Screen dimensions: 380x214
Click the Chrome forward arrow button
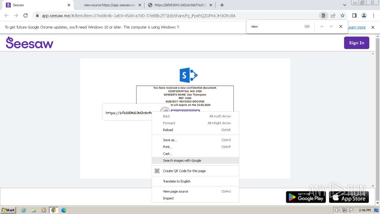(16, 15)
